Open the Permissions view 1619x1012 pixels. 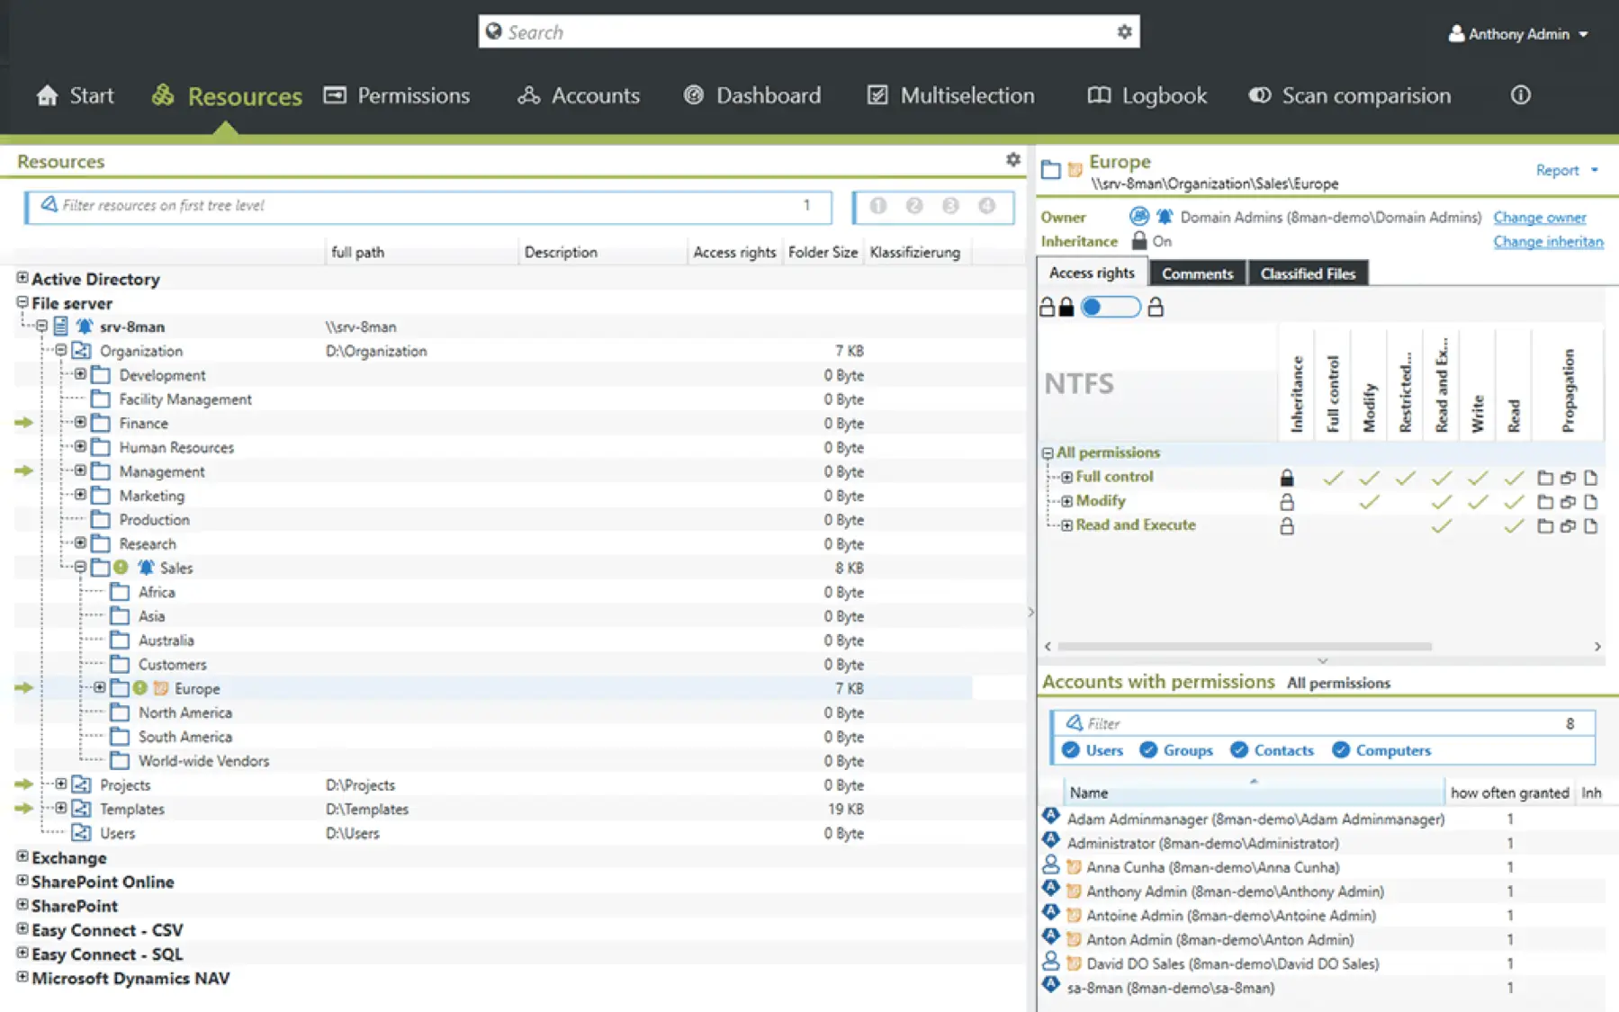tap(397, 95)
